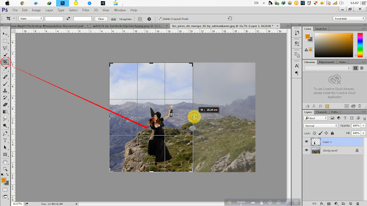The width and height of the screenshot is (367, 206).
Task: Select the Clone Stamp tool
Action: click(x=5, y=91)
